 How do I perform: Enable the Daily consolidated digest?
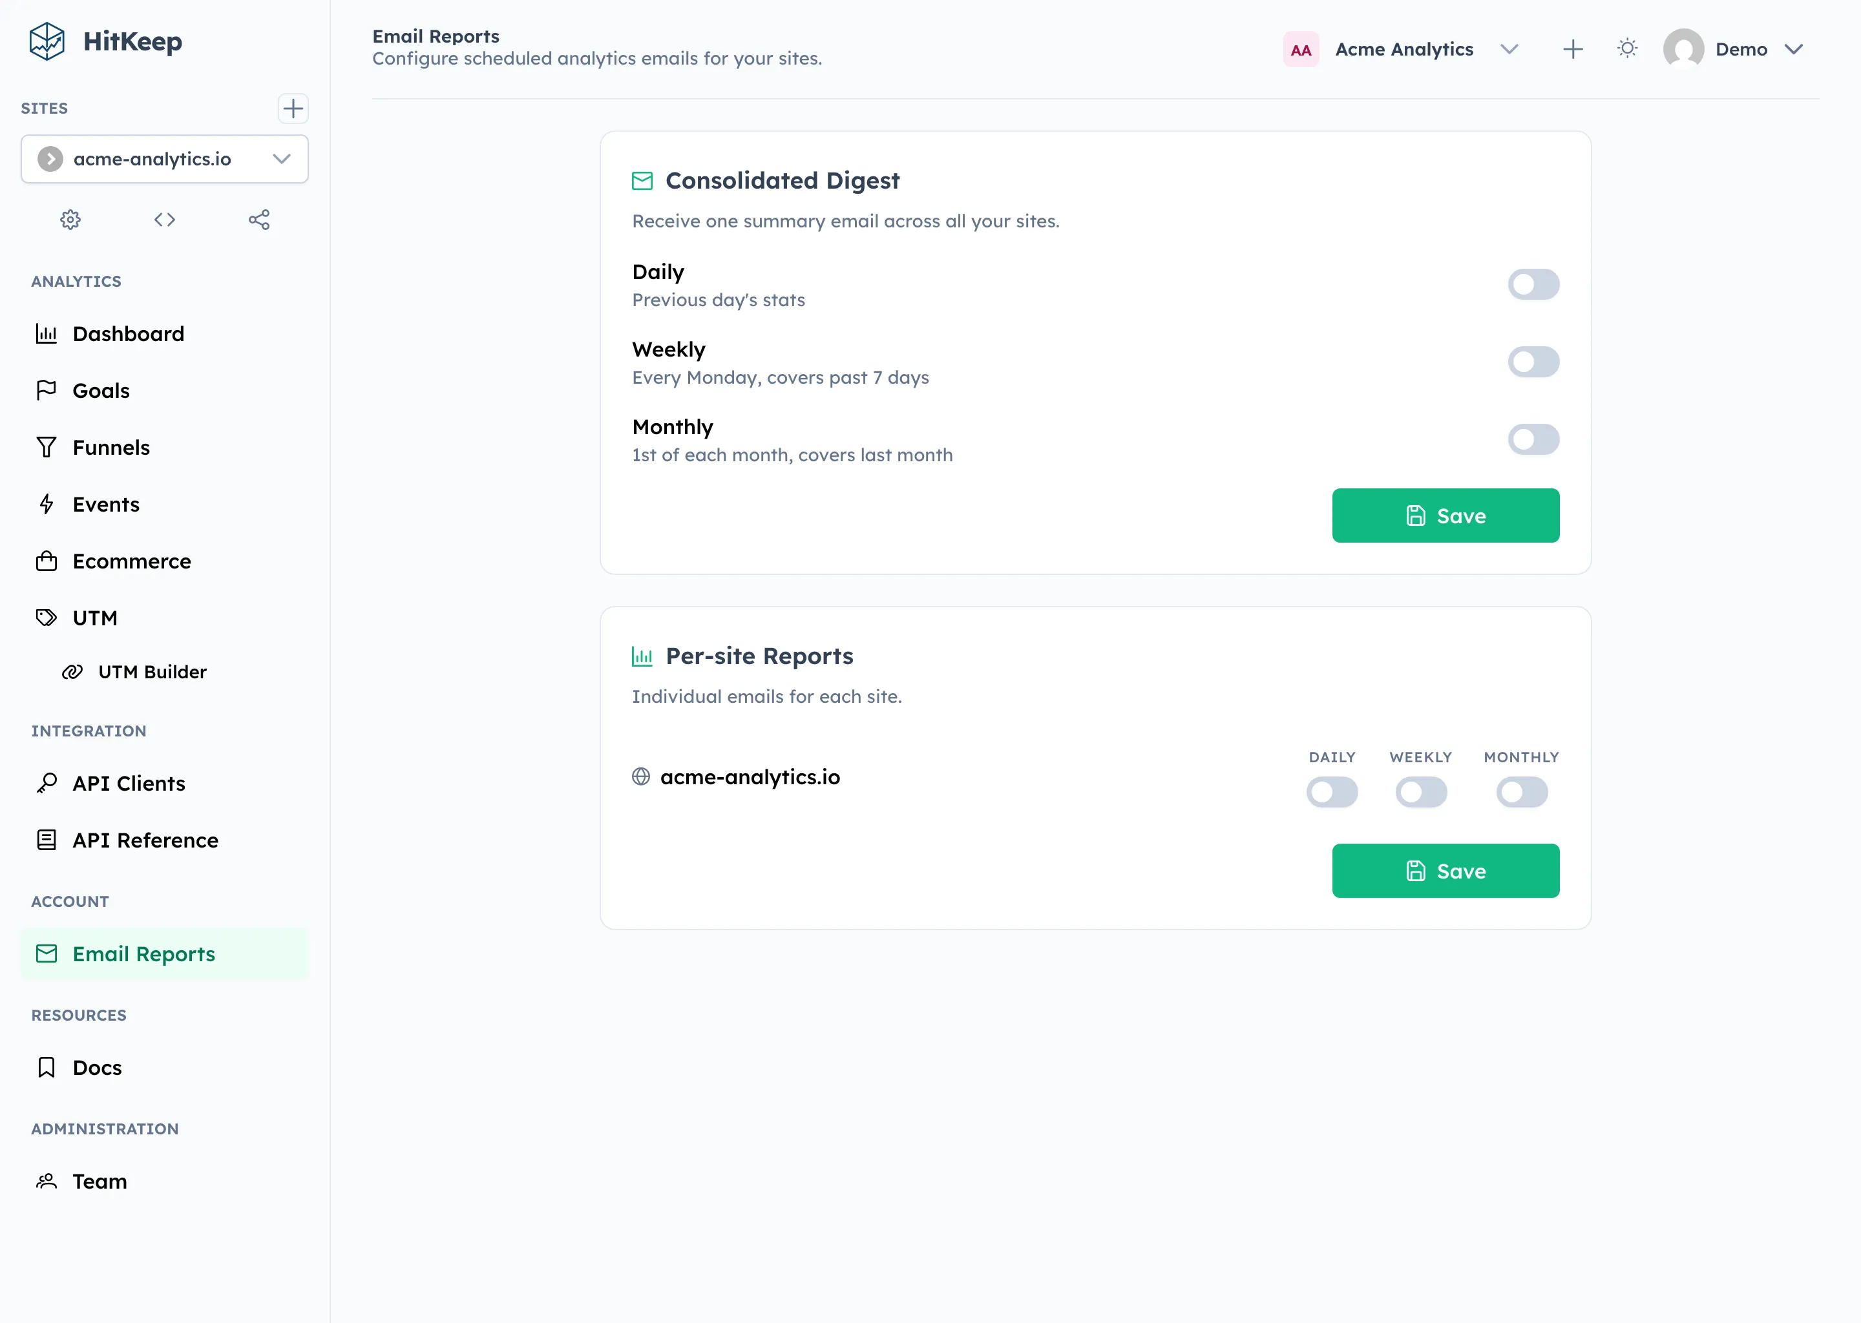pyautogui.click(x=1533, y=284)
